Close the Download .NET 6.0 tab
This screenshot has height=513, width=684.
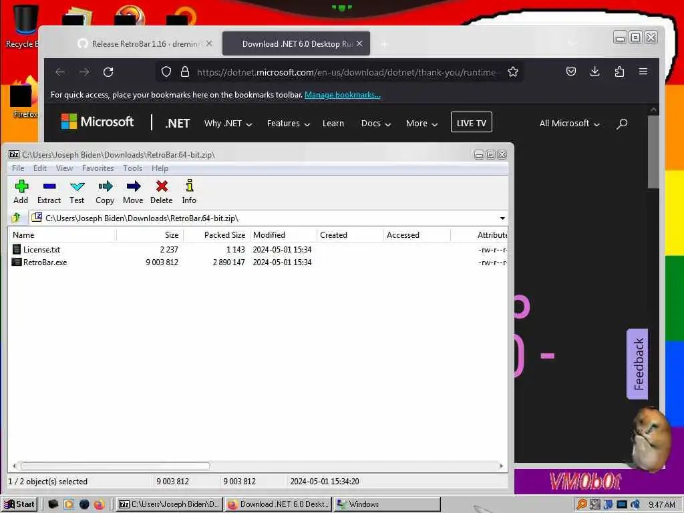(x=359, y=43)
